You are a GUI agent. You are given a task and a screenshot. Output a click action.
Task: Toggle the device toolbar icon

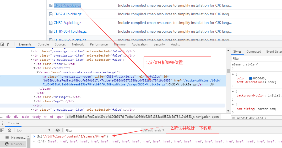(x=9, y=44)
